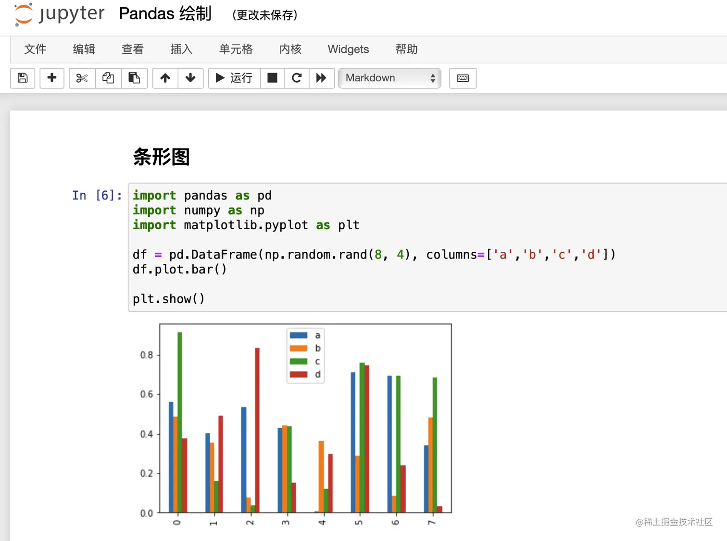This screenshot has width=727, height=541.
Task: Open the 文件 menu
Action: pos(35,49)
